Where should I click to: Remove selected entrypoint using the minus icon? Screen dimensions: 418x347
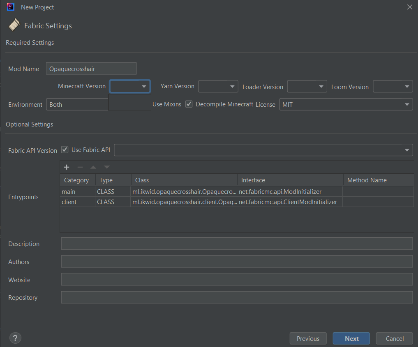(x=80, y=167)
